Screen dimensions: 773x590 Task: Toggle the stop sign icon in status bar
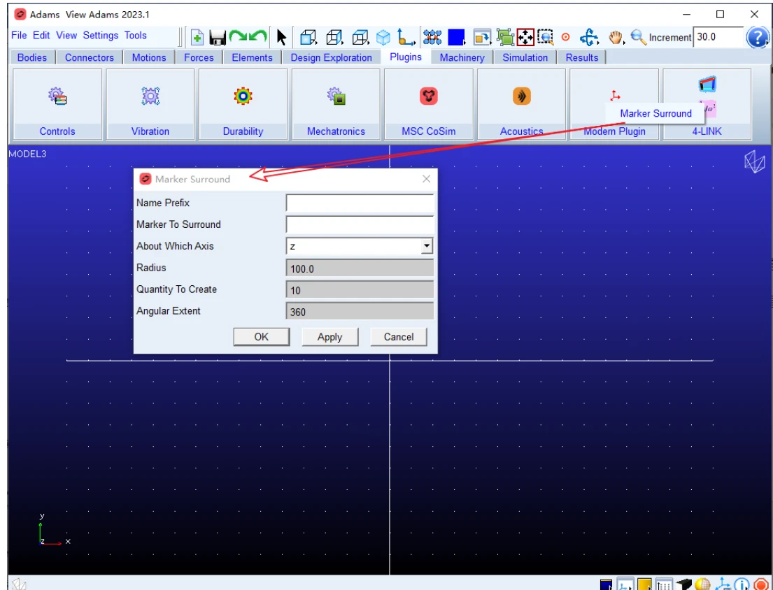tap(761, 584)
